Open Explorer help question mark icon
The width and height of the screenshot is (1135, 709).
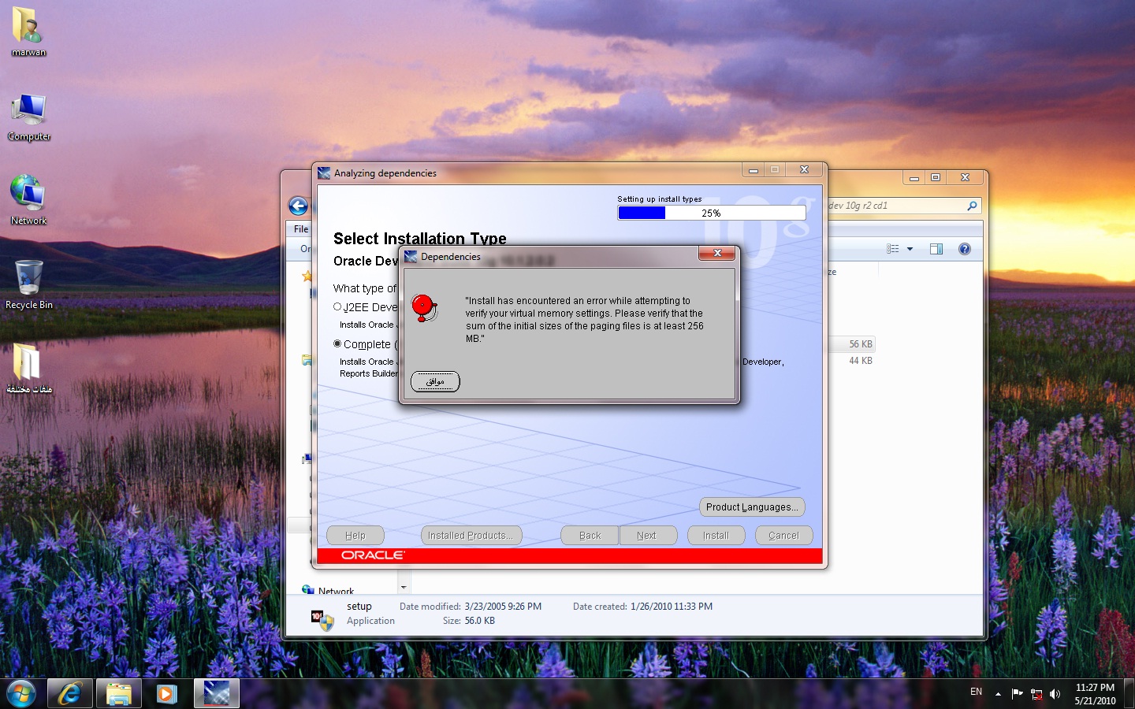964,249
